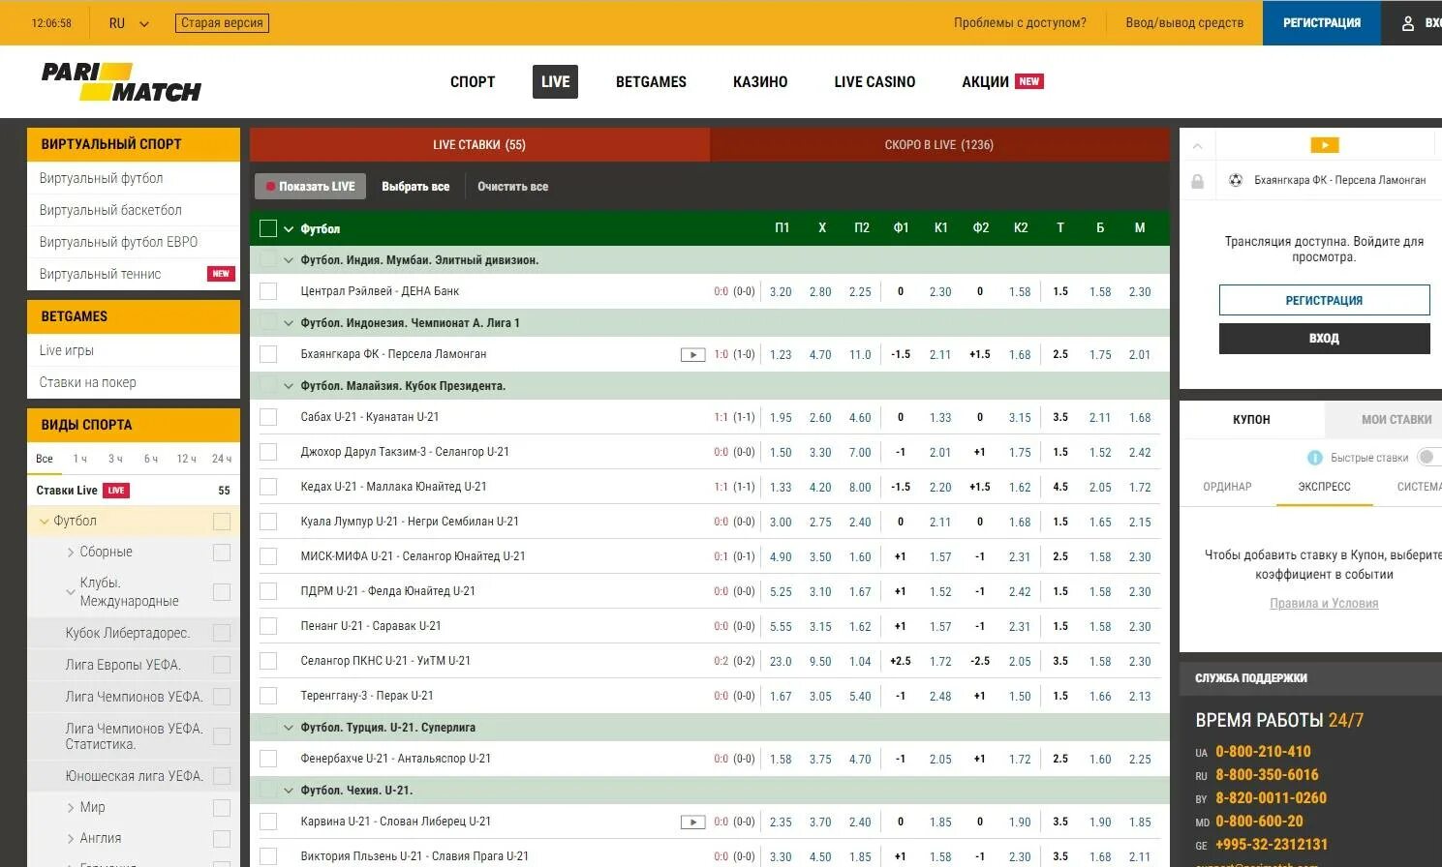
Task: Check the sidebar Футбол checkbox
Action: (222, 522)
